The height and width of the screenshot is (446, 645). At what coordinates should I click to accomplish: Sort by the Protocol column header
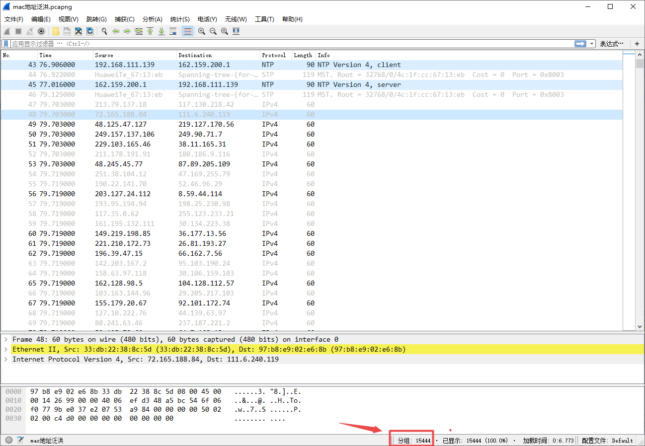tap(276, 55)
